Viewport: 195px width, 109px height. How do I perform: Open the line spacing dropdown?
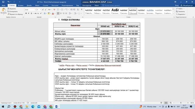70,13
